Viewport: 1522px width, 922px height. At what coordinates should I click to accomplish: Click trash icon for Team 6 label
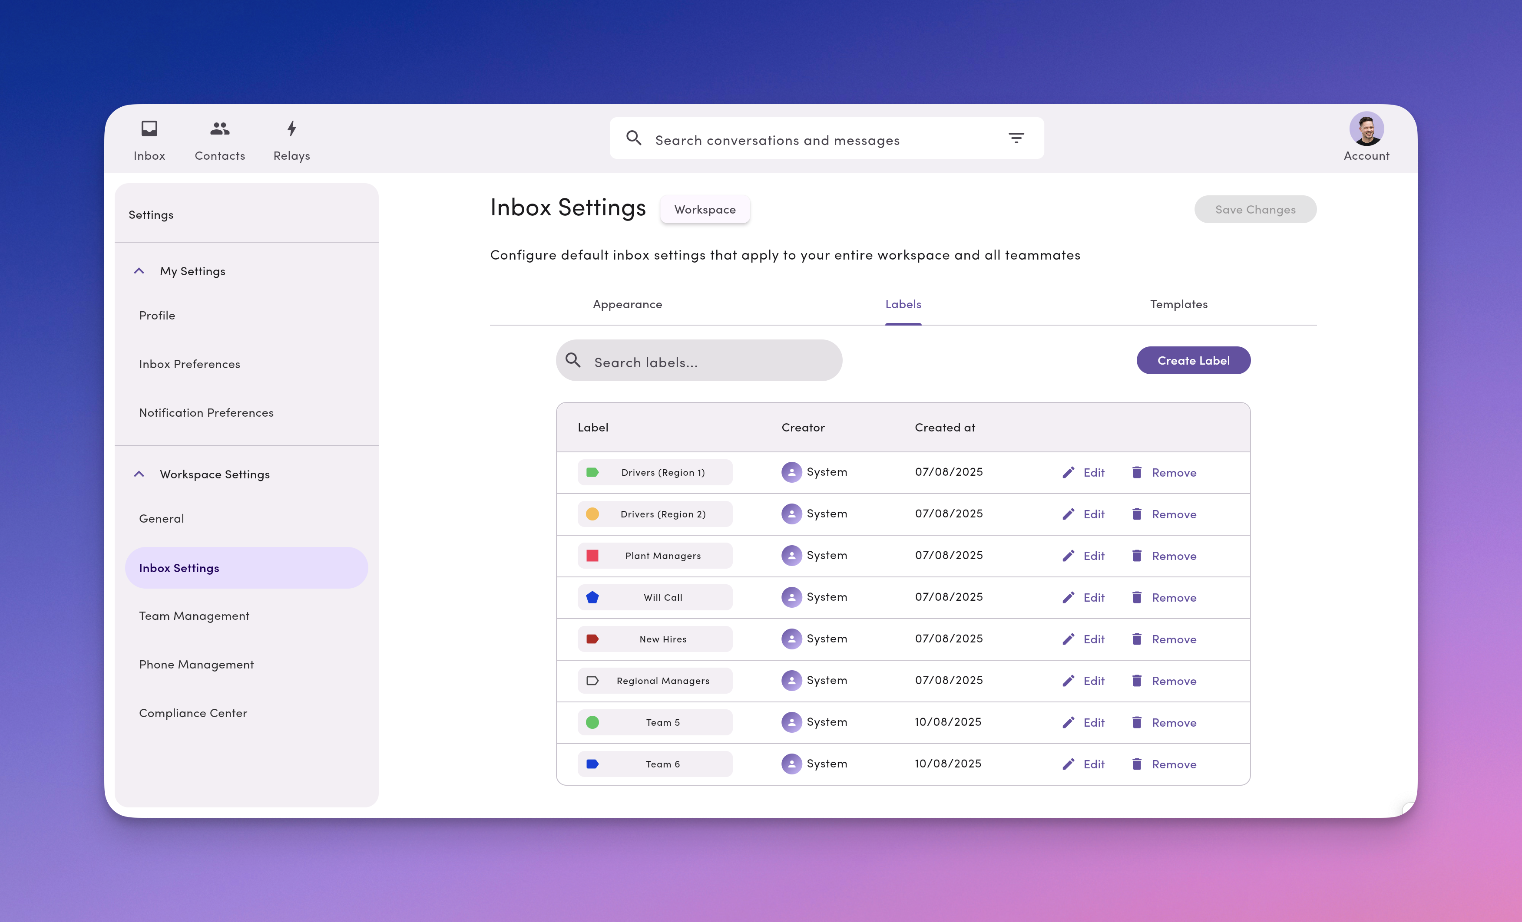(1137, 764)
